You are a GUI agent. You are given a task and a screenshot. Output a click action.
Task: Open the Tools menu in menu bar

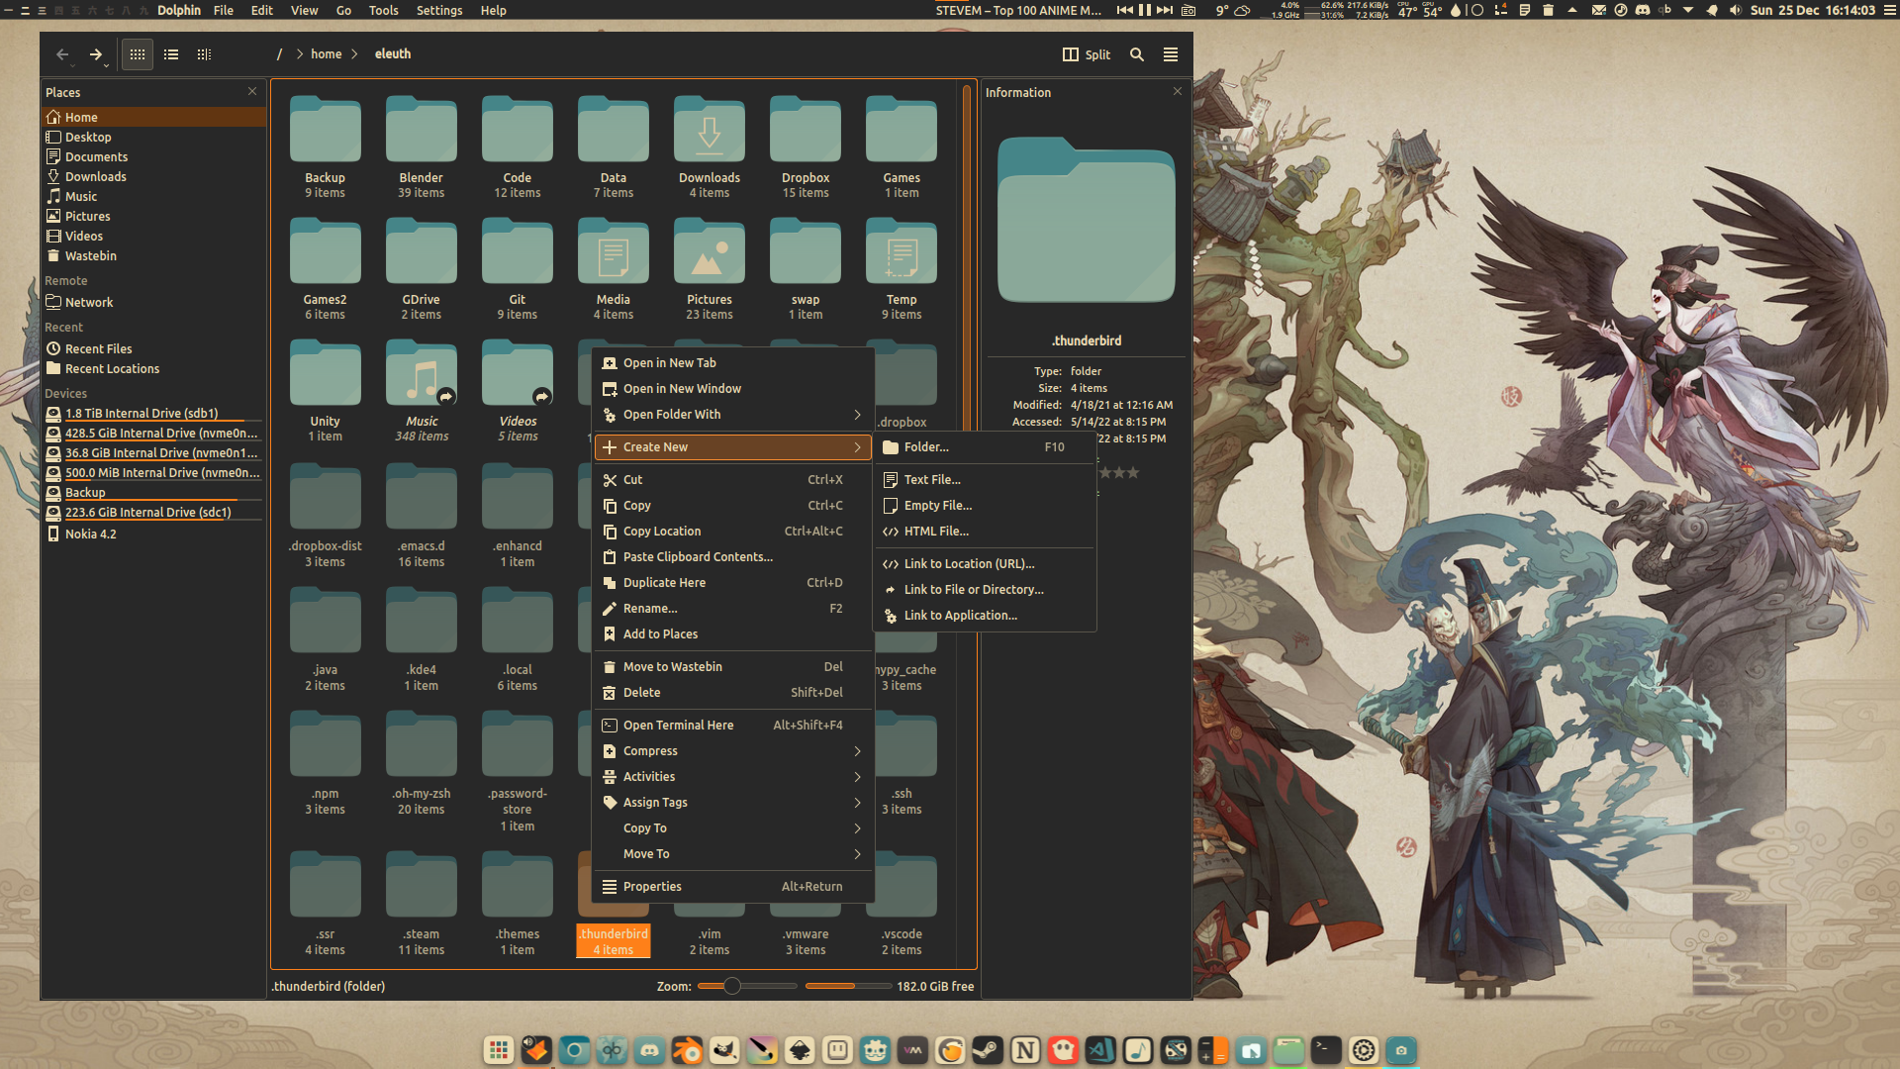[383, 10]
